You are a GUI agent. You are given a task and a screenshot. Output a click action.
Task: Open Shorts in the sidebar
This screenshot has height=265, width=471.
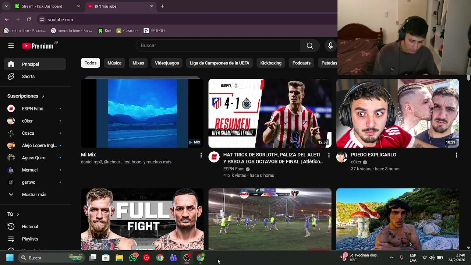click(x=35, y=77)
